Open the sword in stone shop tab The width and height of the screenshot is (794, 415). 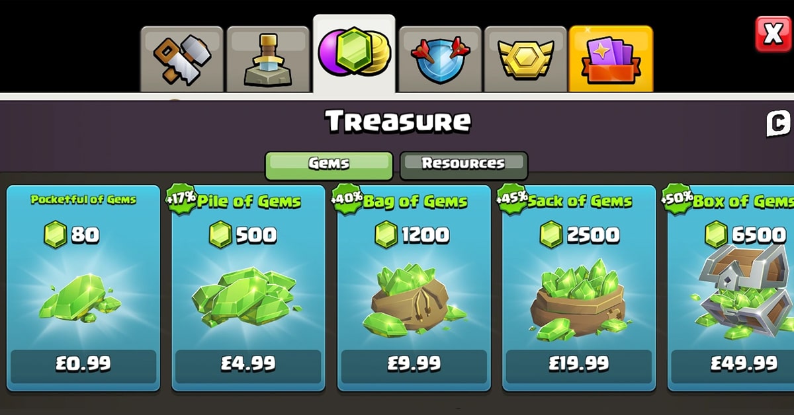[268, 59]
